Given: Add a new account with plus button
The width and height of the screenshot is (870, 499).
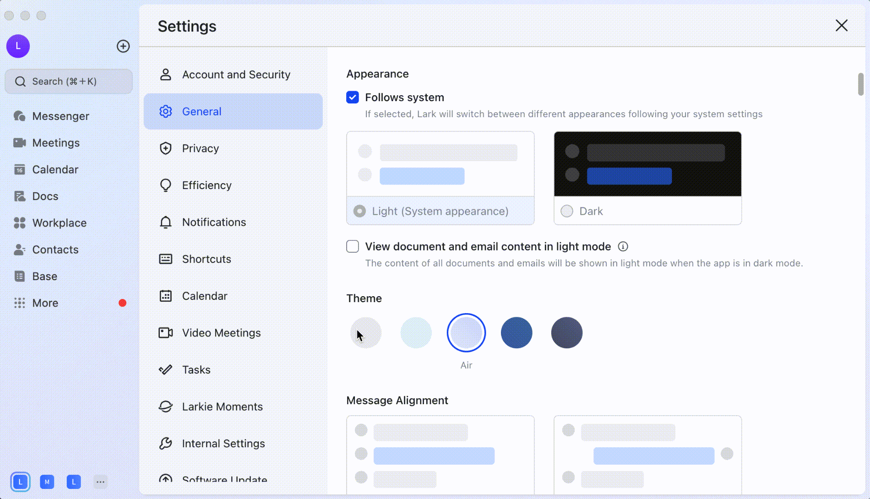Looking at the screenshot, I should tap(123, 46).
